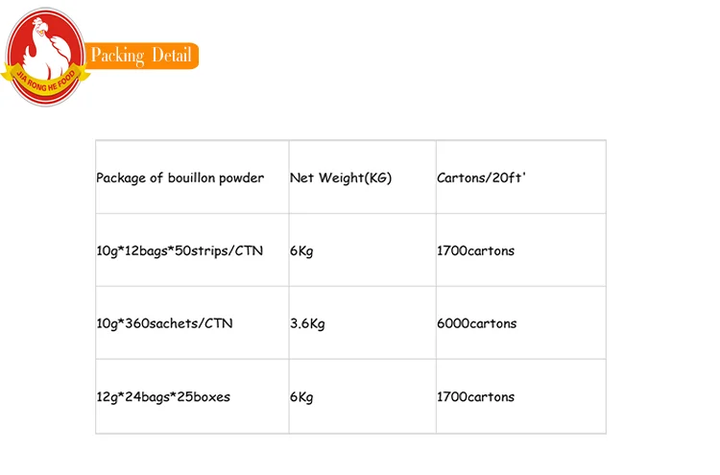This screenshot has width=720, height=475.
Task: Select the 'Net Weight(KG)' header cell
Action: [341, 178]
